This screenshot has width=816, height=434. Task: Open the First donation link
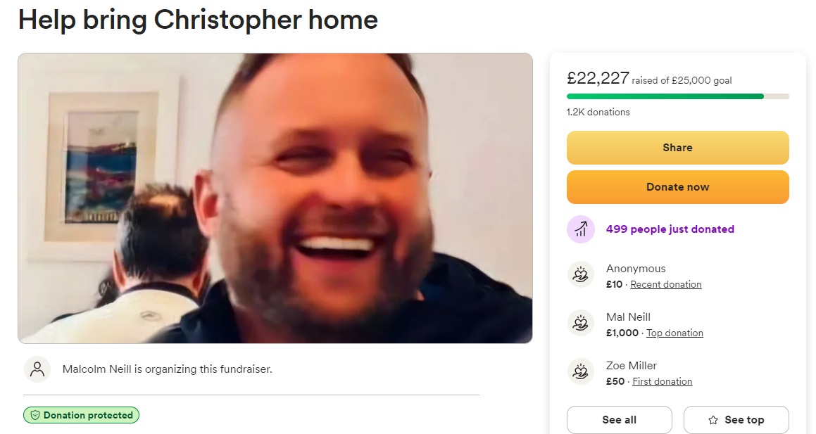tap(662, 381)
